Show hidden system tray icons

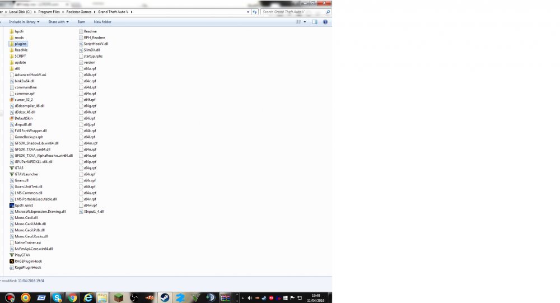coord(242,297)
